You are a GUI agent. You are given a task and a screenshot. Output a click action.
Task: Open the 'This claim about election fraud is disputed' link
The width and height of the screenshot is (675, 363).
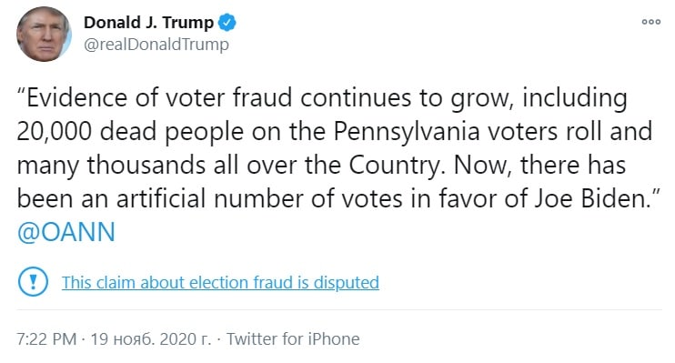click(220, 282)
